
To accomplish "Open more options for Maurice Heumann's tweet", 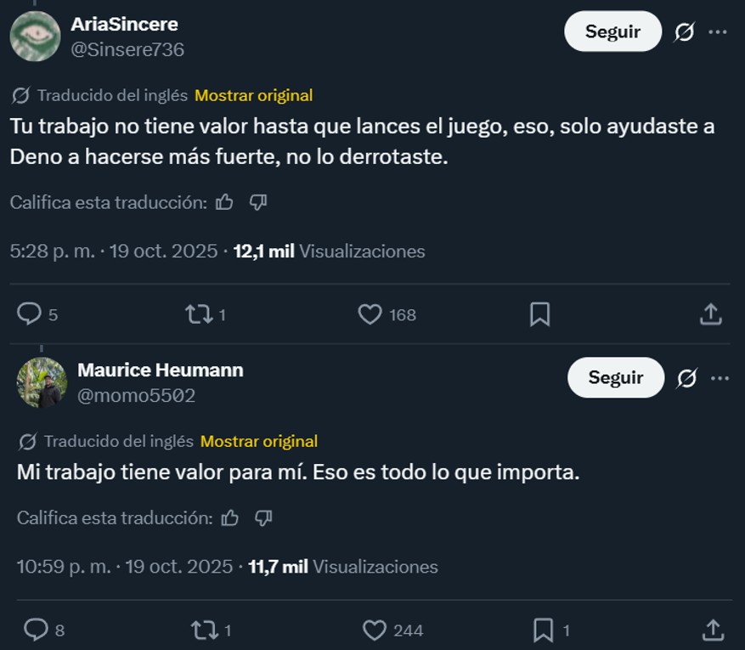I will tap(720, 378).
